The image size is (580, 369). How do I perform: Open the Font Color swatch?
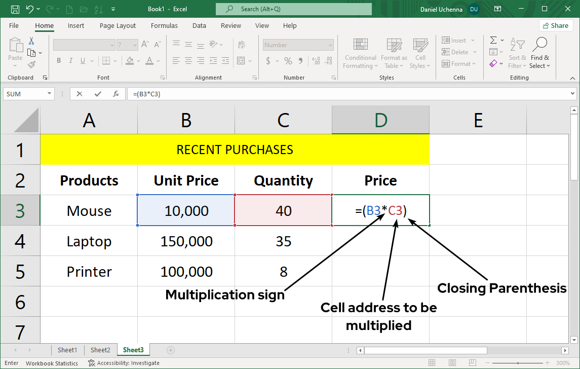149,60
